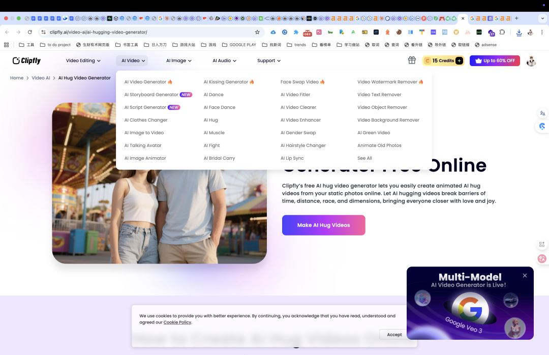Screen dimensions: 549x355
Task: Click the floating QR grid icon on right
Action: coord(542,244)
